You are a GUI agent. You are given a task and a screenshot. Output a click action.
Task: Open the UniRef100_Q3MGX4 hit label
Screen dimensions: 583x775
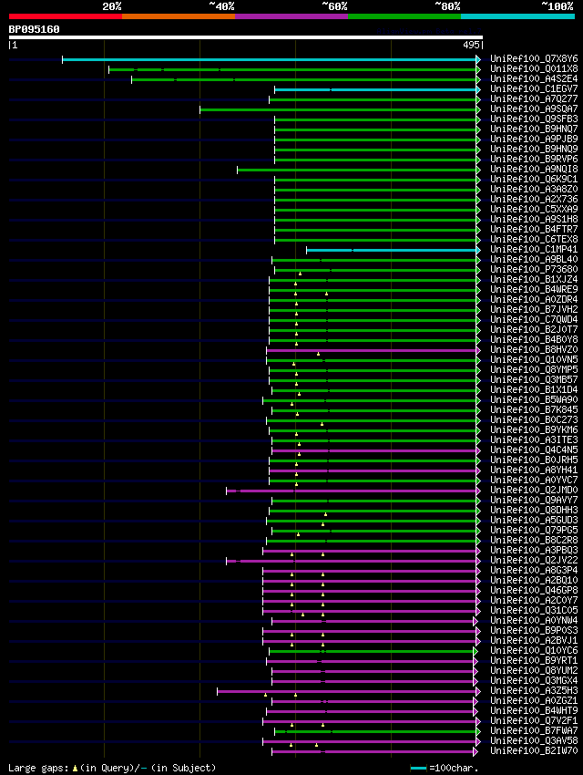tap(534, 680)
